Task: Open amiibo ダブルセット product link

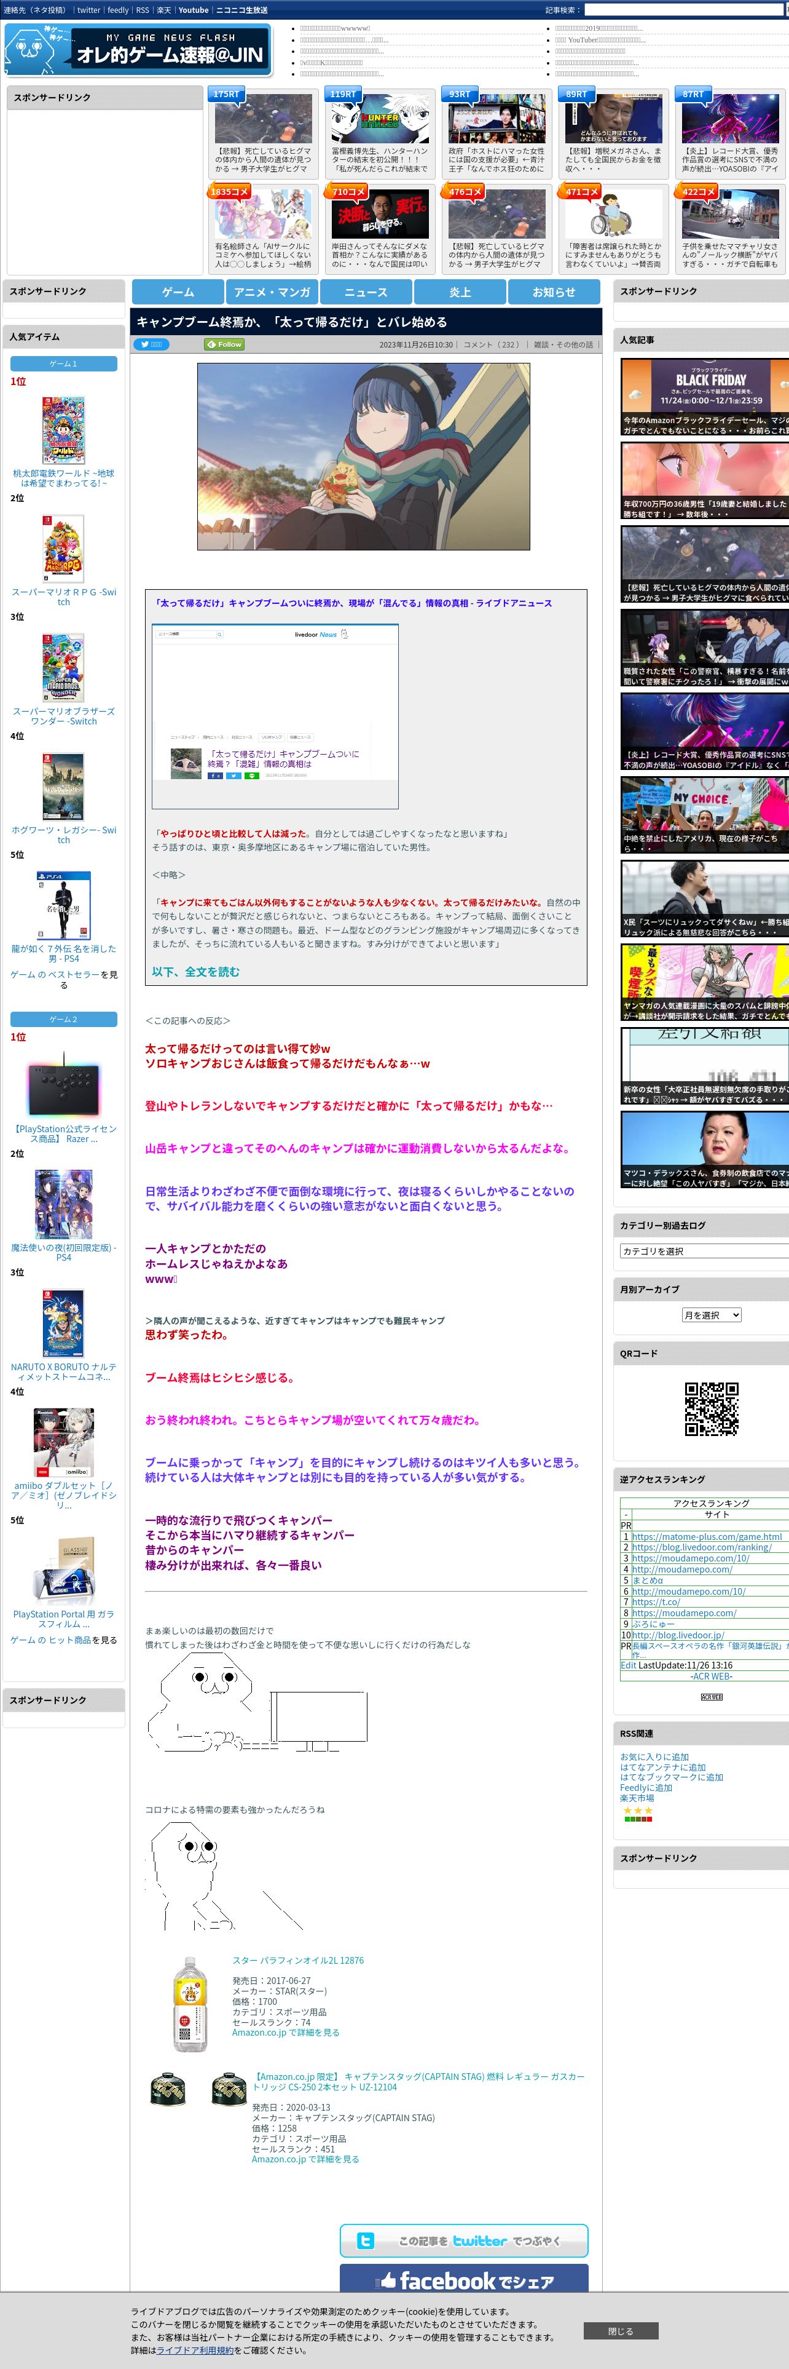Action: [63, 1495]
